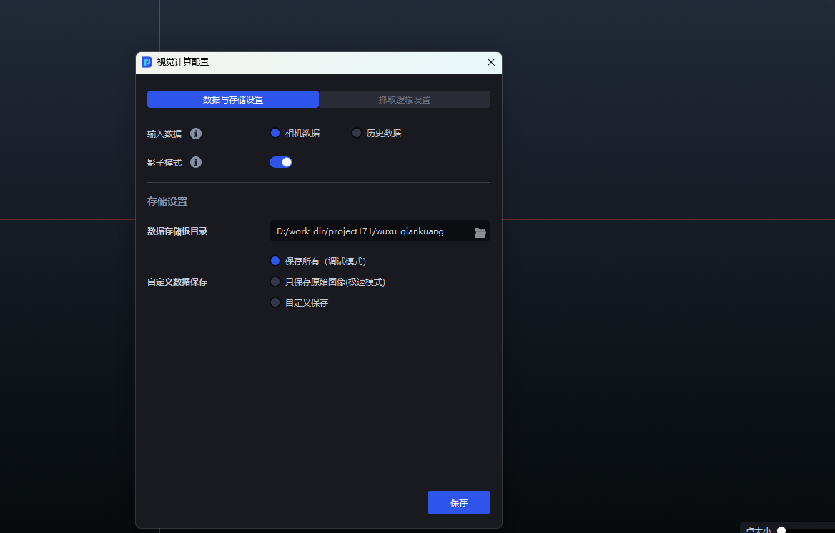Click the app logo in dialog title bar

(147, 62)
